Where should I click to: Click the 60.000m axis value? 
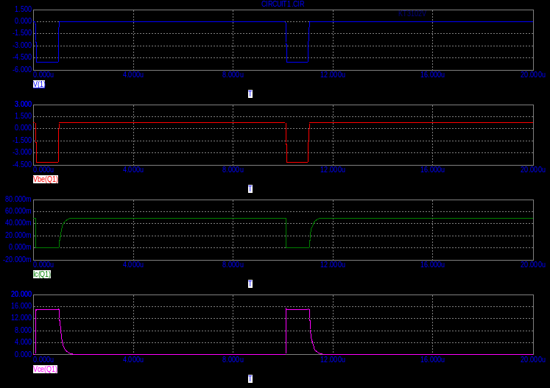(x=18, y=211)
